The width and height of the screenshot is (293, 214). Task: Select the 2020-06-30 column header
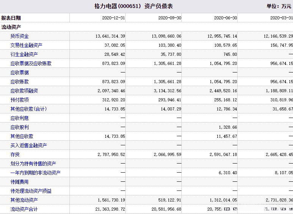[225, 18]
